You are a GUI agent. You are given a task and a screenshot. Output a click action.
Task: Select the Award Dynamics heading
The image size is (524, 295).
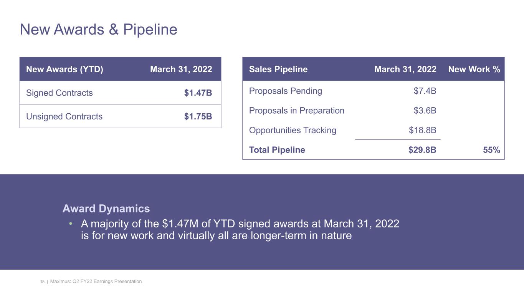(106, 209)
